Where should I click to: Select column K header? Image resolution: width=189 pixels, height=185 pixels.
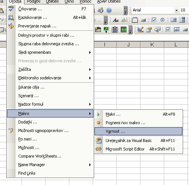(152, 44)
